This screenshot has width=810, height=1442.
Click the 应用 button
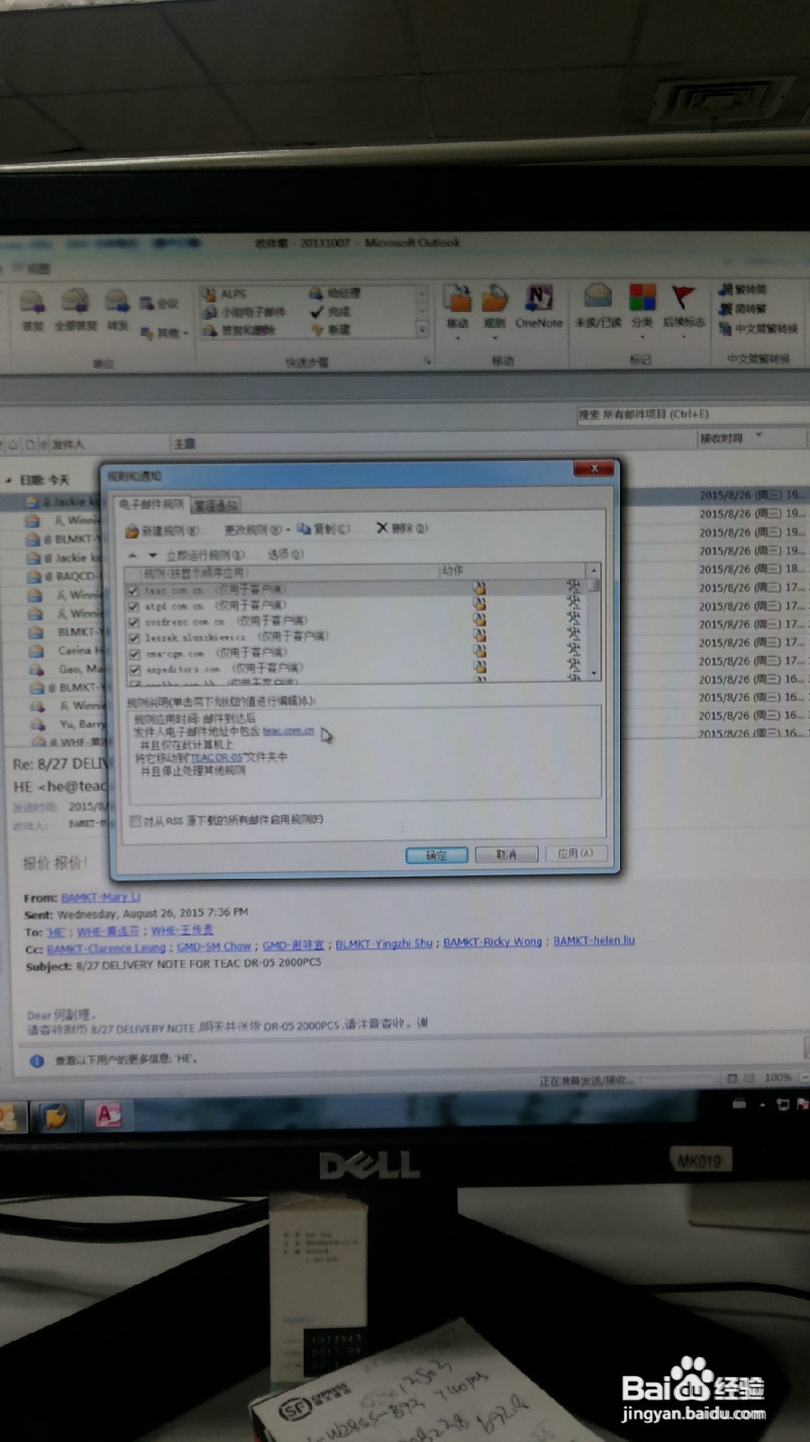575,853
